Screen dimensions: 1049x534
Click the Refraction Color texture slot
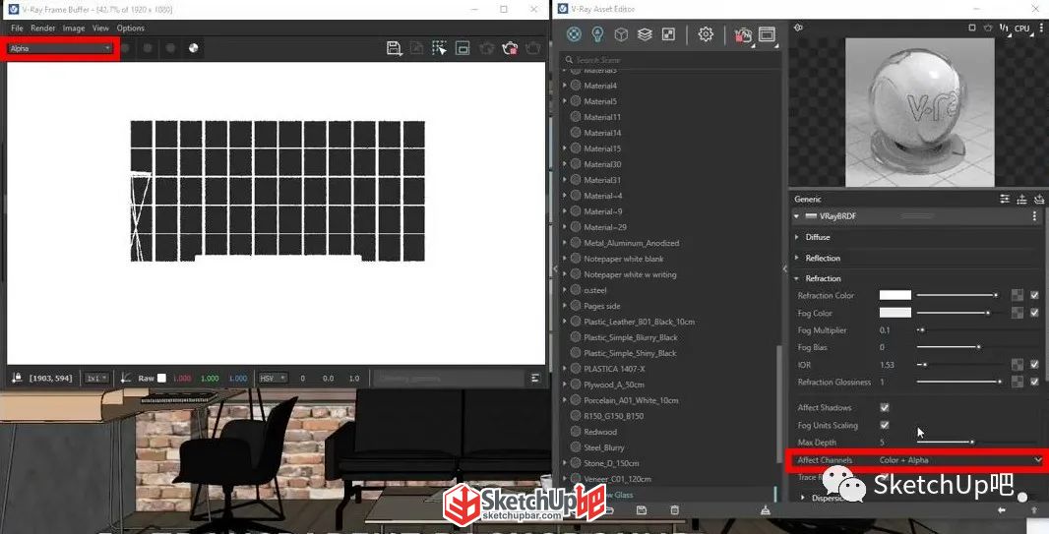point(1017,295)
